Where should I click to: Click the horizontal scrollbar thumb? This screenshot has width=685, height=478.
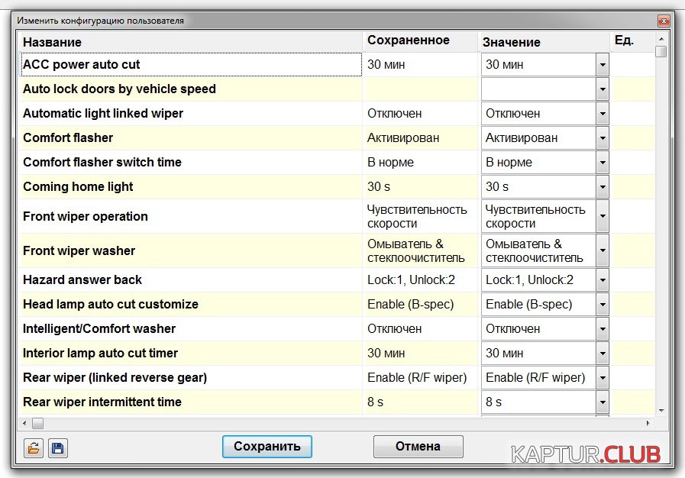(x=38, y=423)
